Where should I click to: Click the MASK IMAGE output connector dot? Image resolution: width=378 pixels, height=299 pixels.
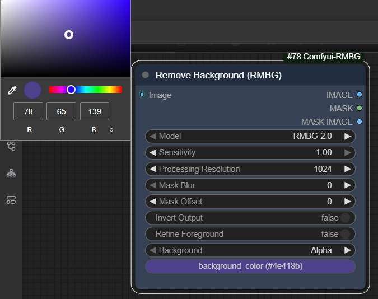pos(360,122)
